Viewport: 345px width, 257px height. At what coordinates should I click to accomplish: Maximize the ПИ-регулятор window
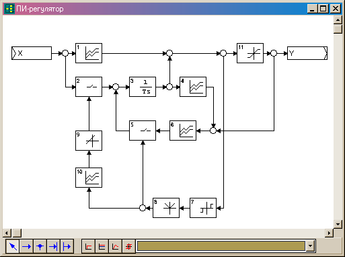click(x=323, y=9)
